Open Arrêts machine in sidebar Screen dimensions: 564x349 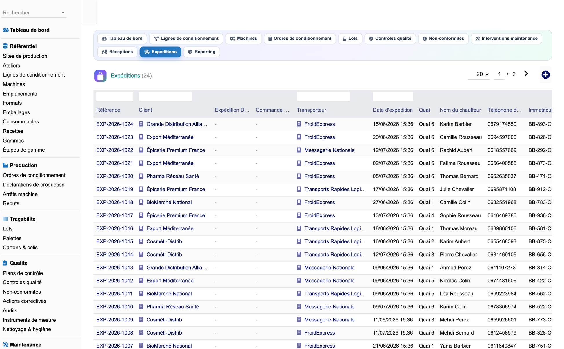click(20, 194)
